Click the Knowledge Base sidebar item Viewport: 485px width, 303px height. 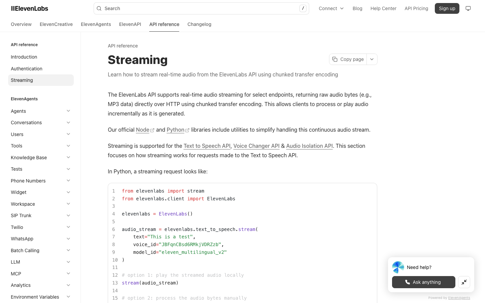[x=41, y=158]
